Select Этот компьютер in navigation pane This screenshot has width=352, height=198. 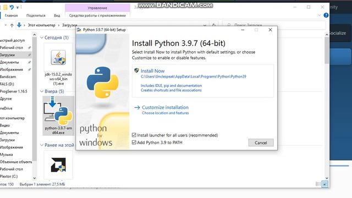point(12,118)
